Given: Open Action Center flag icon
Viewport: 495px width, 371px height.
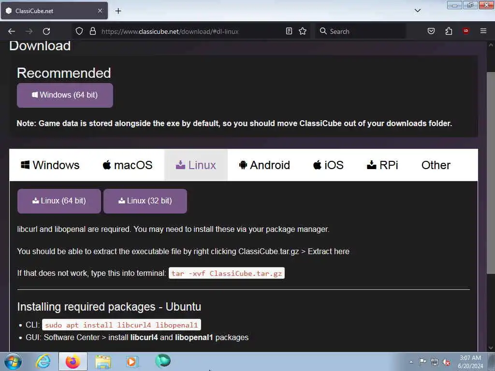Looking at the screenshot, I should click(x=422, y=362).
